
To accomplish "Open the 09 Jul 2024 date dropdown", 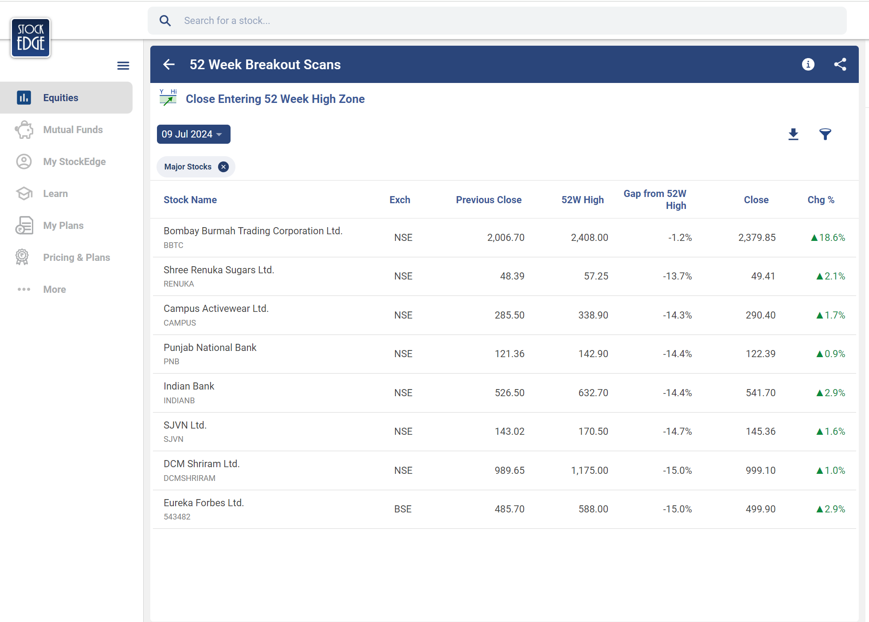I will point(193,134).
